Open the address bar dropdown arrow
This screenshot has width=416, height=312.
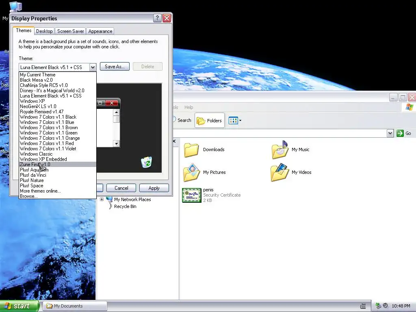point(390,133)
